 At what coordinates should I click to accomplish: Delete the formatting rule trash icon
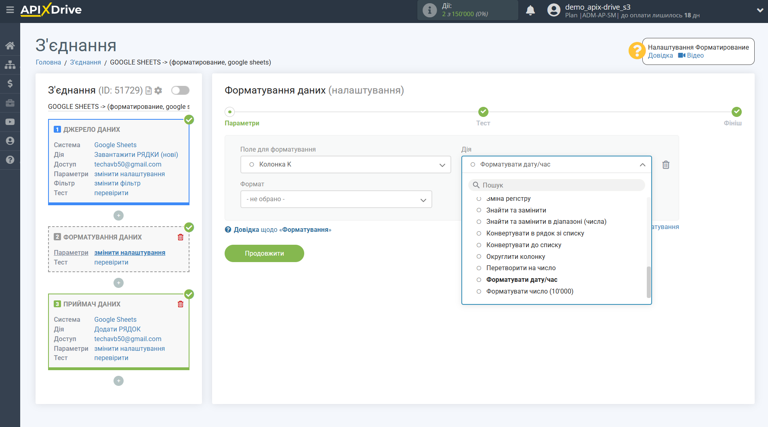coord(666,165)
